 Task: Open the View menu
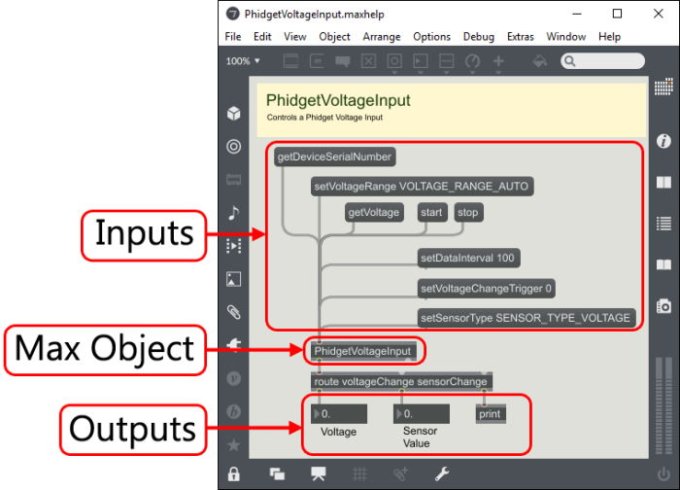point(295,37)
